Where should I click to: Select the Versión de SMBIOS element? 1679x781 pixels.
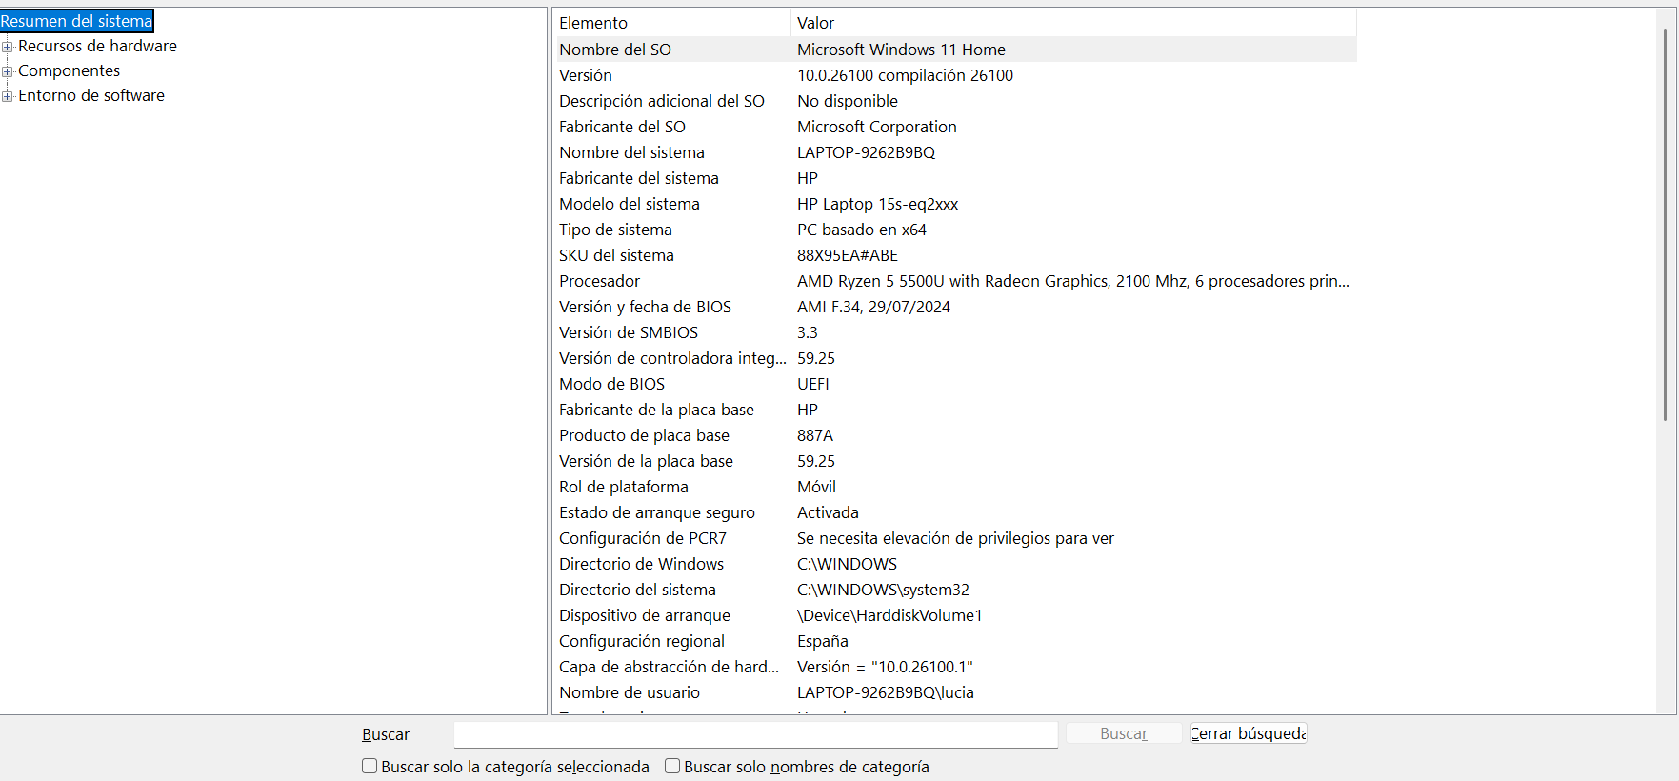coord(629,332)
